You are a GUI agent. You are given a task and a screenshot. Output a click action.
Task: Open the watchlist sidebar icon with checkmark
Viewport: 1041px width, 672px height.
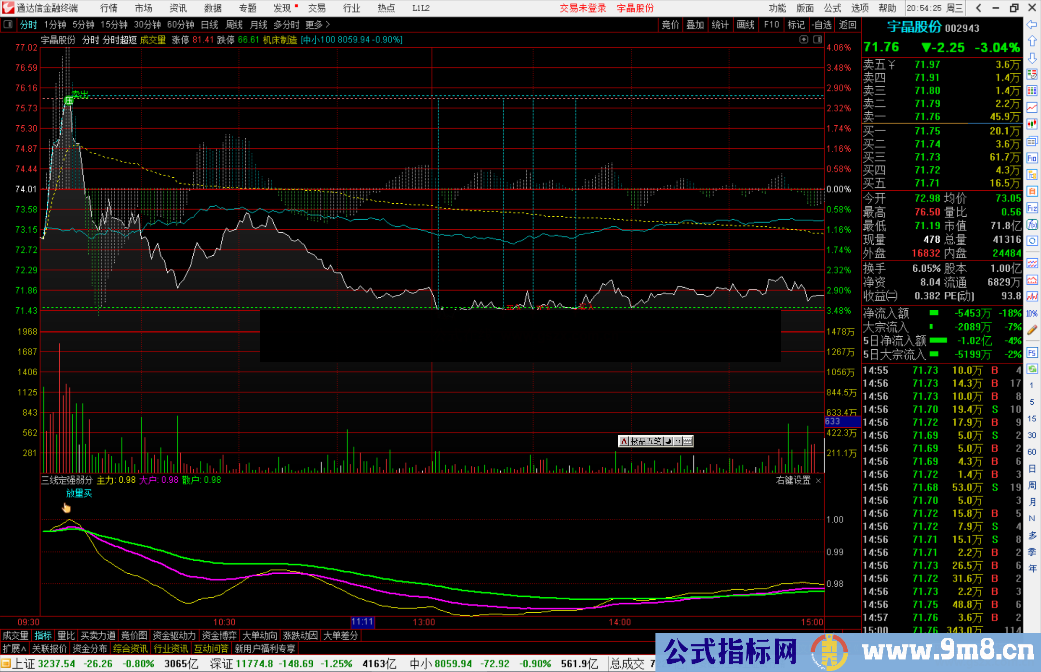(x=1032, y=74)
